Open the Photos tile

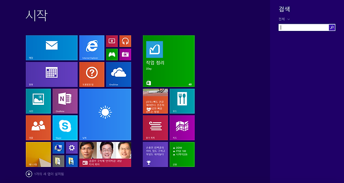coord(38,101)
